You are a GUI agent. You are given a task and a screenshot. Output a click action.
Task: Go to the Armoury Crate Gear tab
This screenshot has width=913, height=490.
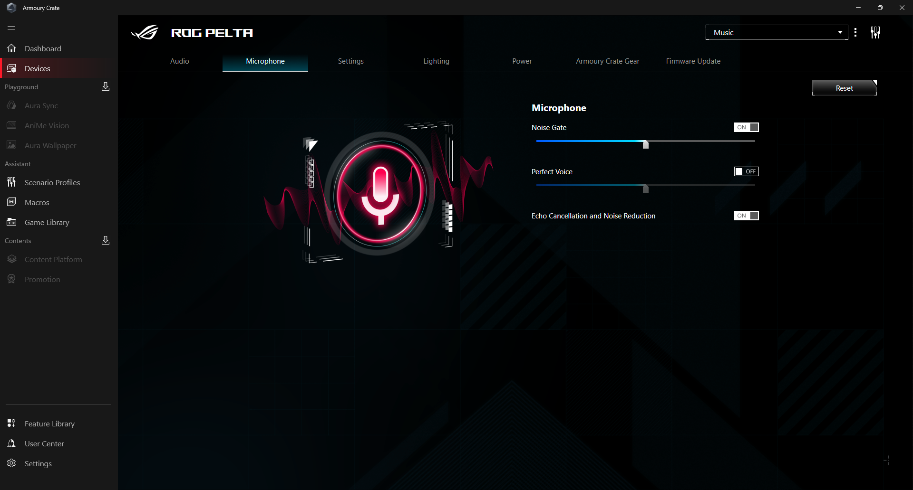[608, 61]
